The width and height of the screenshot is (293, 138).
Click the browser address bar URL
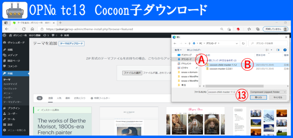pos(89,29)
